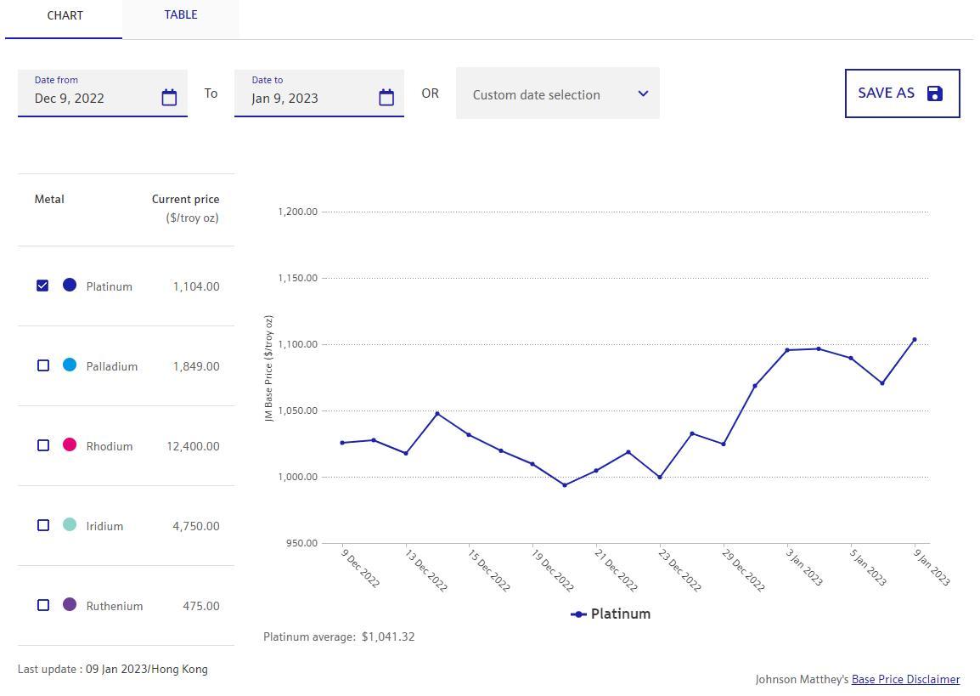The height and width of the screenshot is (696, 980).
Task: Click the Date from input field
Action: pyautogui.click(x=93, y=98)
